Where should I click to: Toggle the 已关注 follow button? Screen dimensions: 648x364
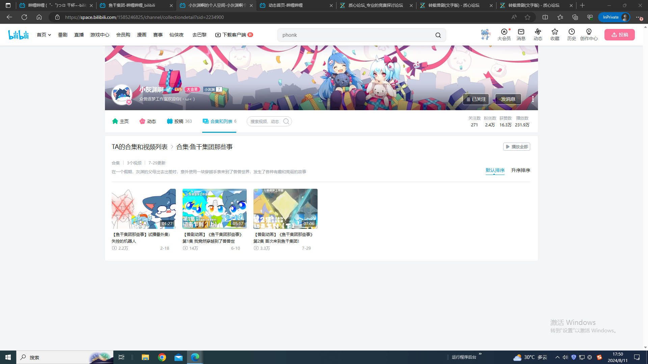point(476,99)
